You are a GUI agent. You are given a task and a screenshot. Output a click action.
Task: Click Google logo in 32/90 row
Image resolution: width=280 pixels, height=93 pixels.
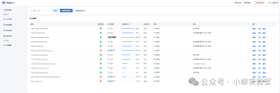click(110, 68)
